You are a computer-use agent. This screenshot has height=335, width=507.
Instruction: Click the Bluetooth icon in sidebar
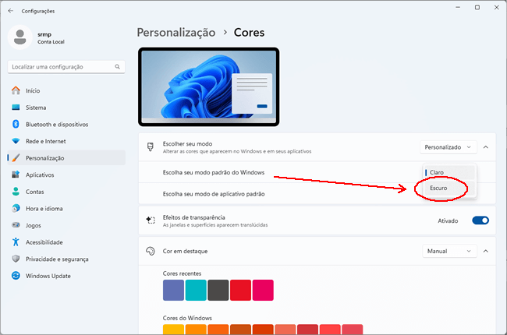(16, 124)
